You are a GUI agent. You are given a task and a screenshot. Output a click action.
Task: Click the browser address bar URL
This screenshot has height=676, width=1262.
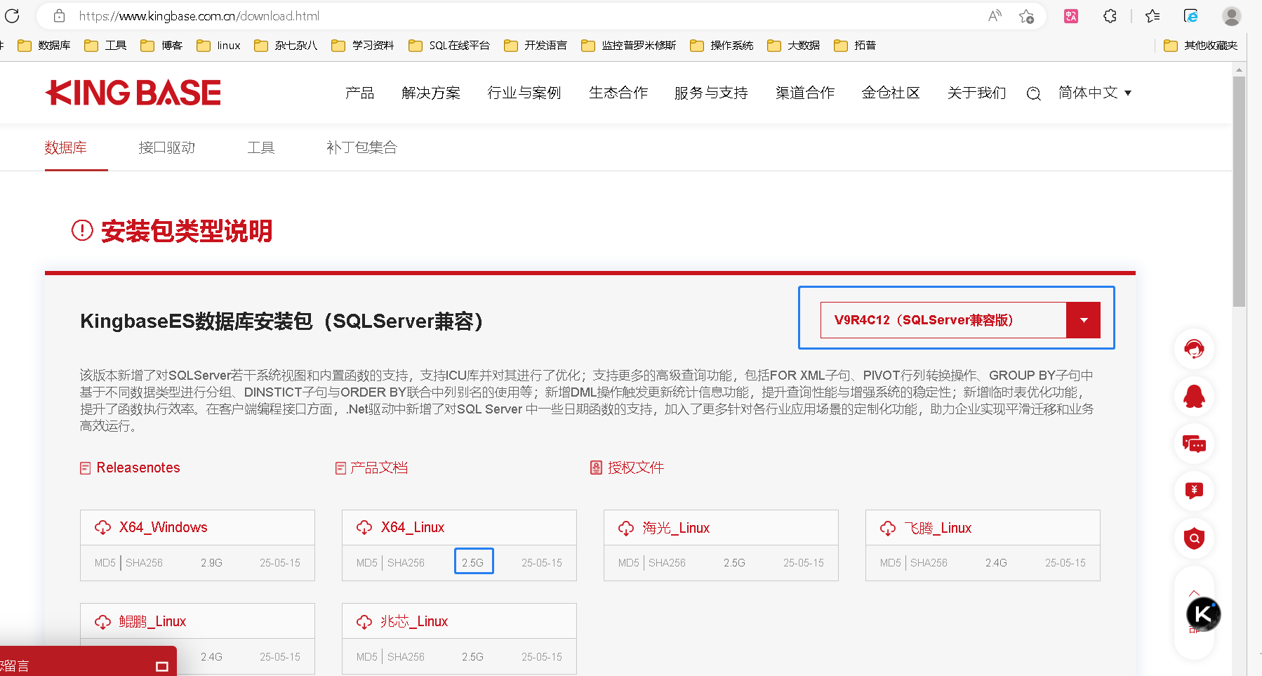coord(199,15)
